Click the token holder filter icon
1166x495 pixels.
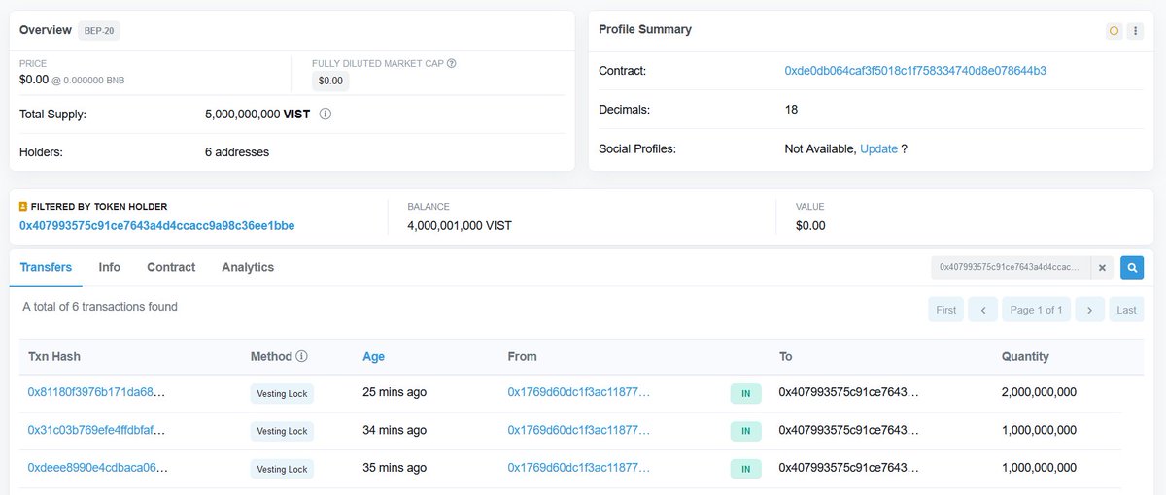coord(23,207)
